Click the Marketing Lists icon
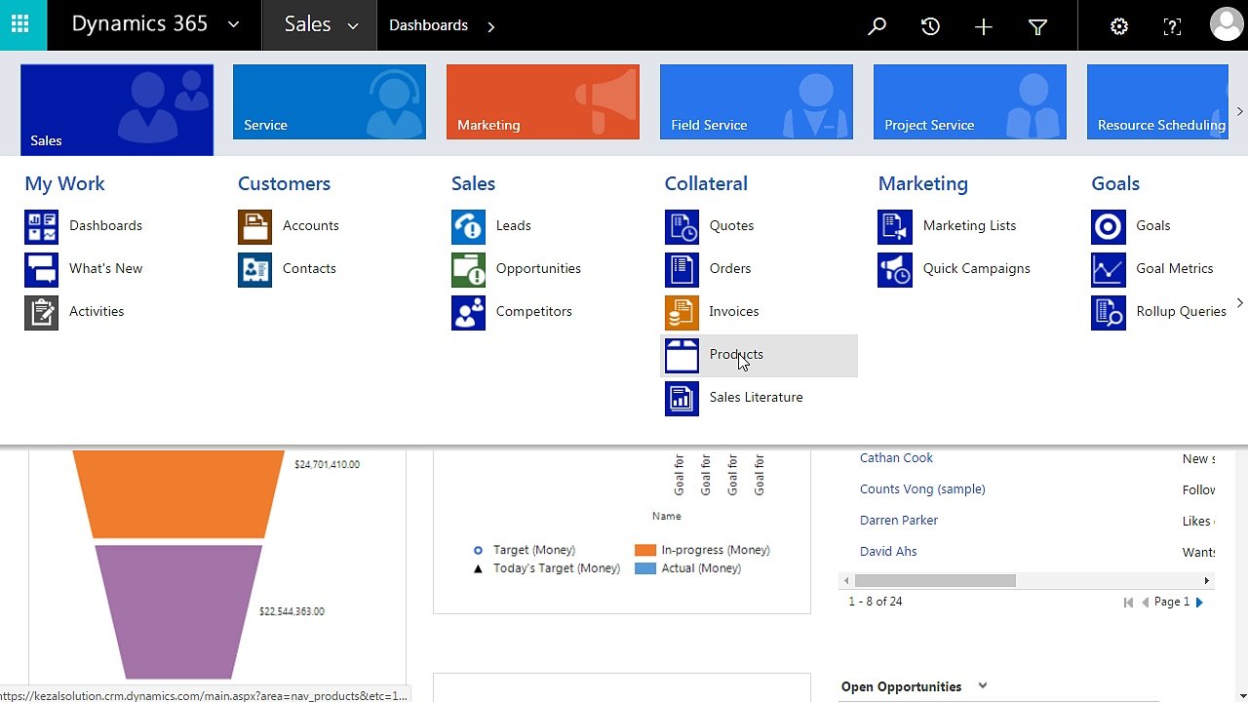The image size is (1248, 702). coord(895,226)
